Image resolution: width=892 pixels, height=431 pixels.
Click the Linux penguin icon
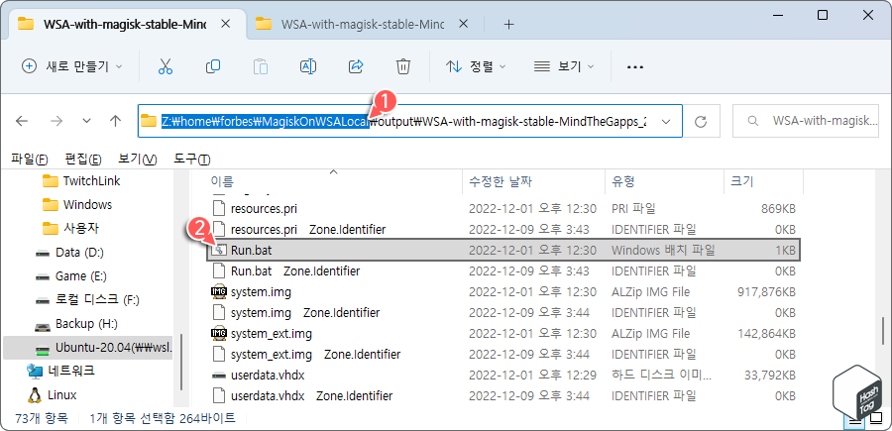[x=36, y=394]
